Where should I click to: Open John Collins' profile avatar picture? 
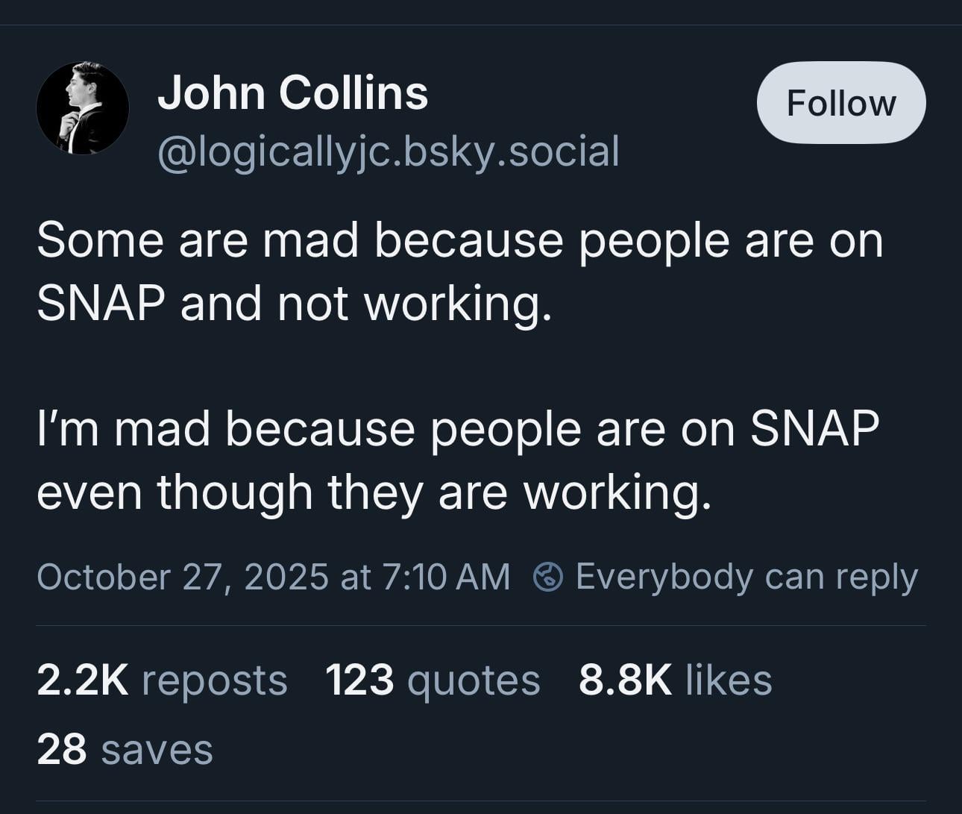click(x=82, y=108)
